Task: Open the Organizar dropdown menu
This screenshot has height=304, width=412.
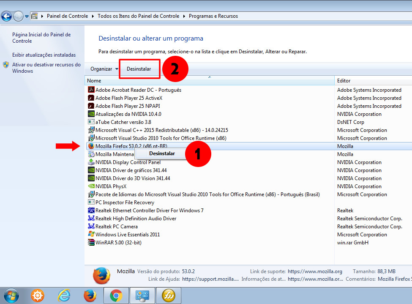Action: click(x=104, y=69)
